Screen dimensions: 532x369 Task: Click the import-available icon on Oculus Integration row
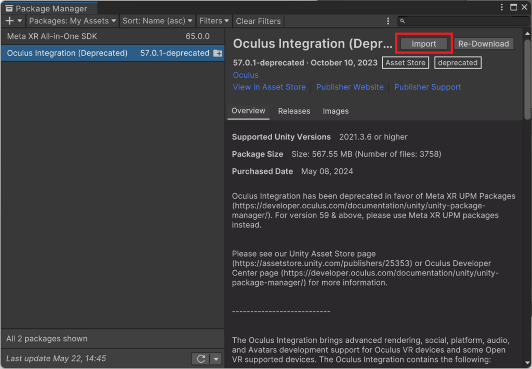click(x=218, y=53)
